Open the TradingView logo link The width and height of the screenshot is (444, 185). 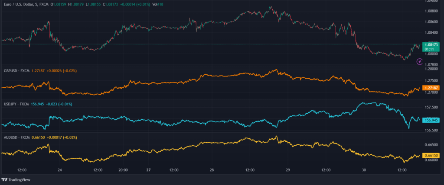pos(16,180)
